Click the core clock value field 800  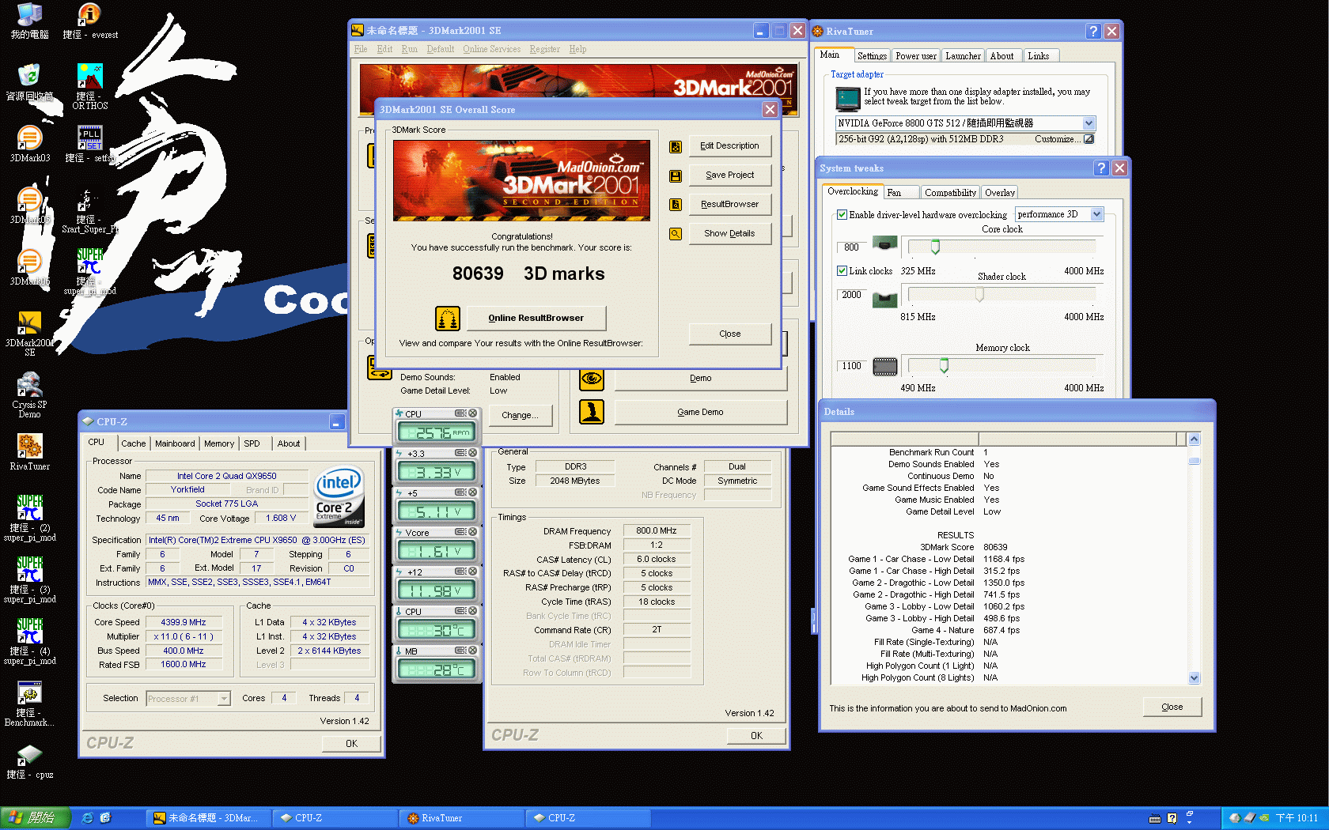click(x=851, y=247)
